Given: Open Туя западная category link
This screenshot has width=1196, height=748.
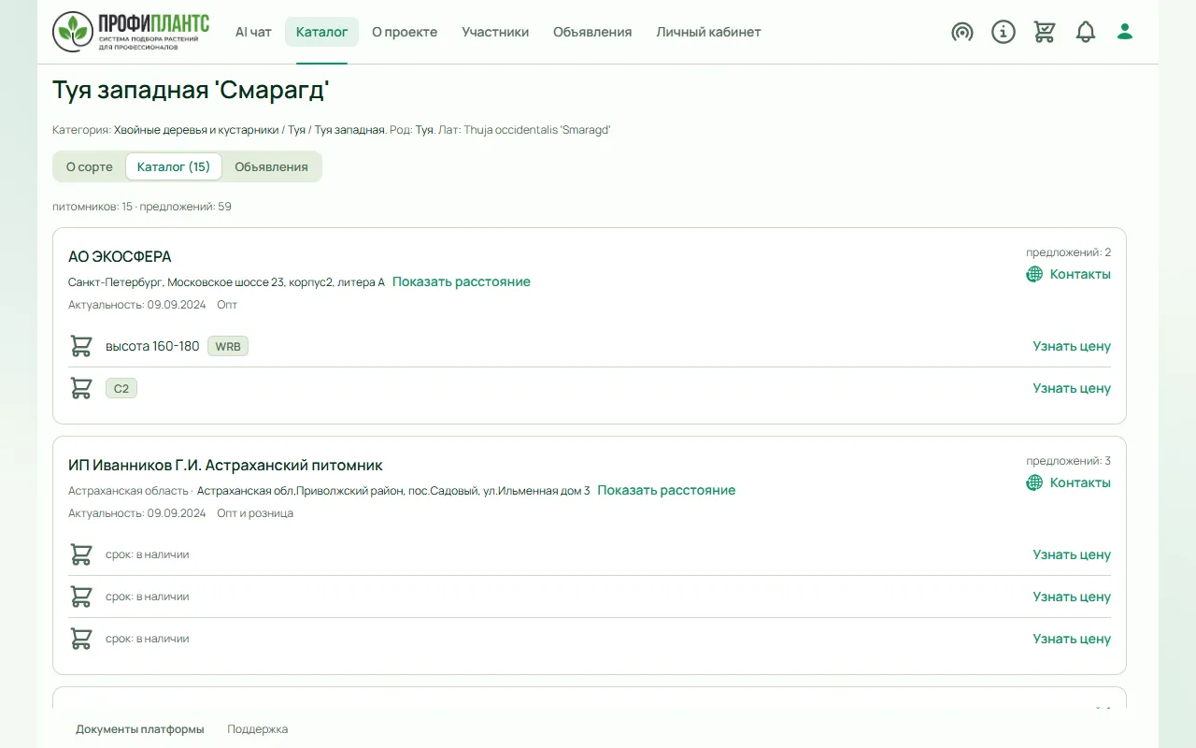Looking at the screenshot, I should click(349, 130).
